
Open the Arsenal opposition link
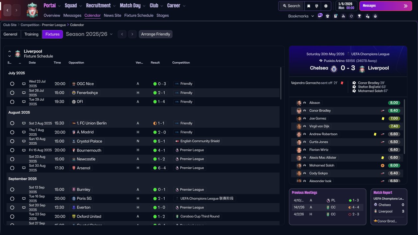coord(81,168)
